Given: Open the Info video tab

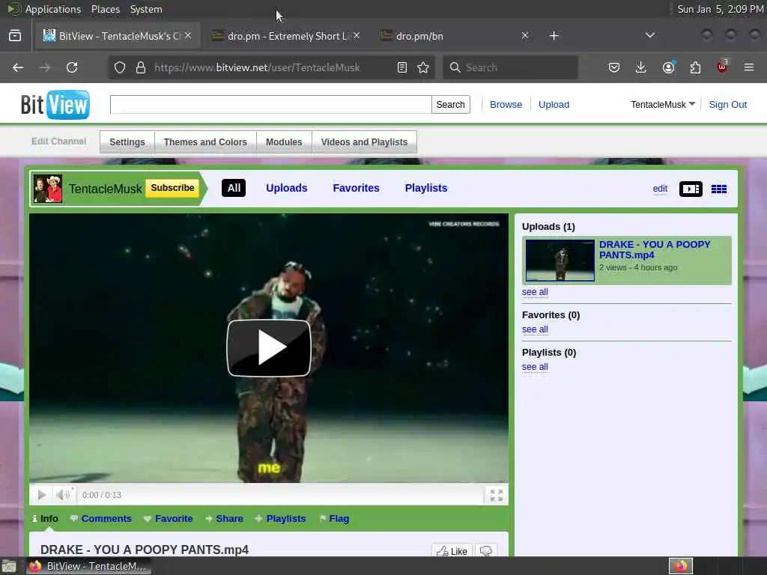Looking at the screenshot, I should [x=45, y=519].
